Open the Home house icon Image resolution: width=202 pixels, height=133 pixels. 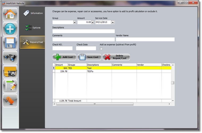[x=10, y=15]
